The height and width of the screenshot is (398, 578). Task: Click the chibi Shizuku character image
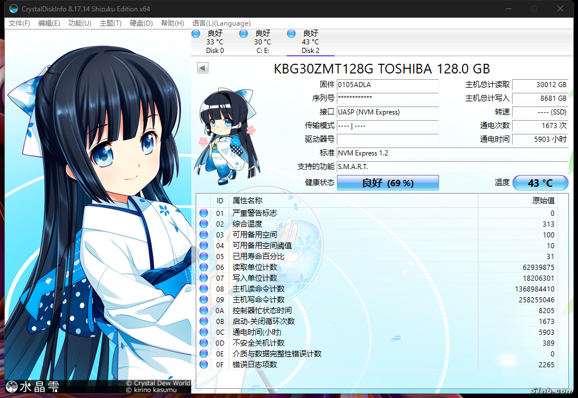pyautogui.click(x=227, y=137)
